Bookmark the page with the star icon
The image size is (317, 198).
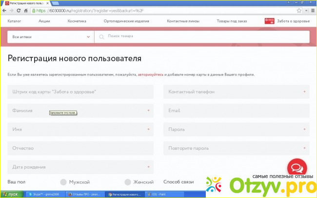pyautogui.click(x=299, y=10)
